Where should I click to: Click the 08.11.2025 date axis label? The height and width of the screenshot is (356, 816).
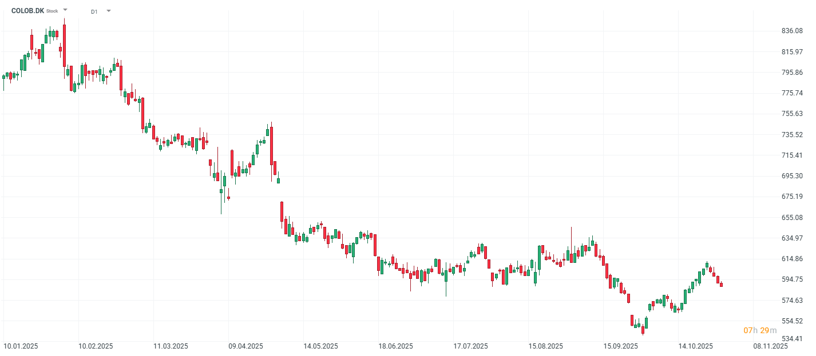point(770,346)
